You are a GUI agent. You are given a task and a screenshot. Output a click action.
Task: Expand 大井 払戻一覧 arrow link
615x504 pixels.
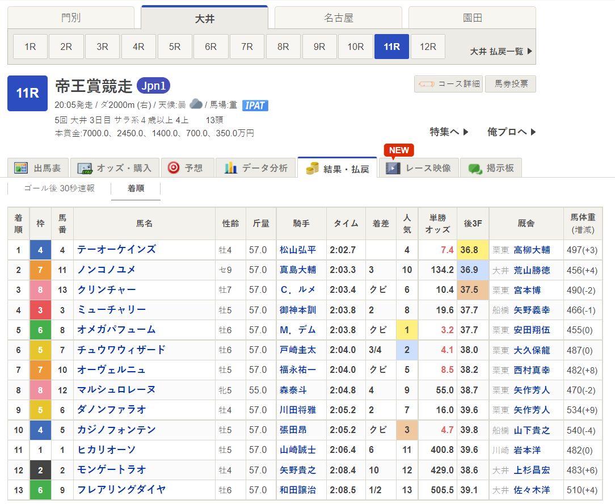coord(502,51)
